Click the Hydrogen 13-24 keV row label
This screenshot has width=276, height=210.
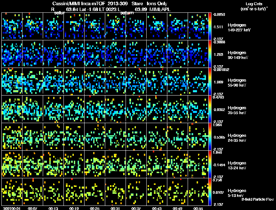pos(237,166)
